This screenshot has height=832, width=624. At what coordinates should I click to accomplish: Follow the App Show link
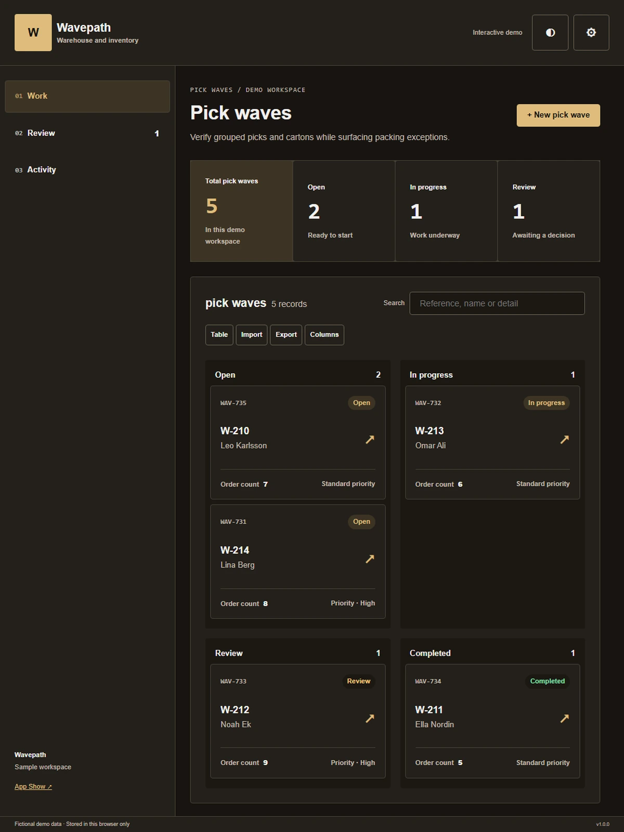point(33,786)
